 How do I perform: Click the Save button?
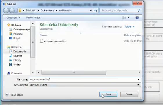(x=108, y=94)
